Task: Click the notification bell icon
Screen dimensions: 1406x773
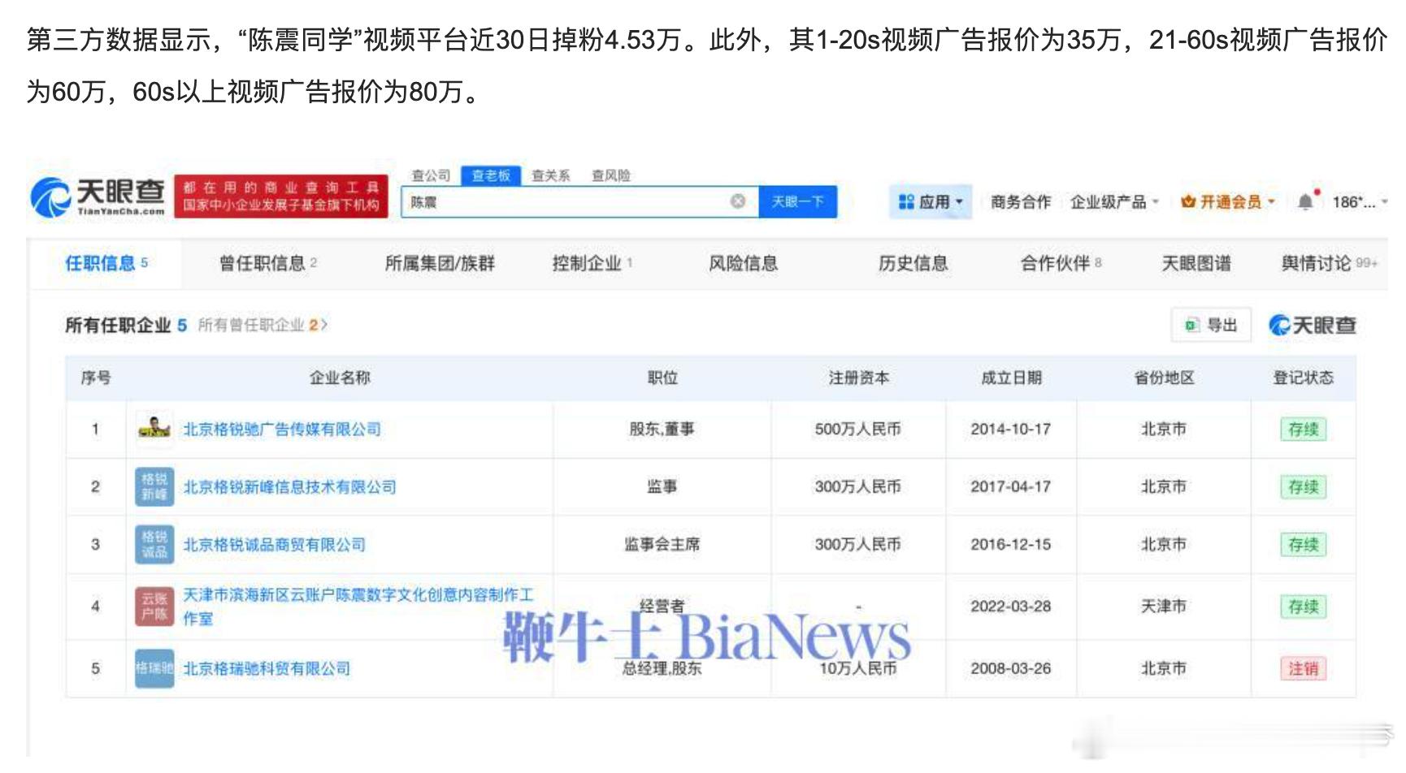Action: pyautogui.click(x=1304, y=201)
